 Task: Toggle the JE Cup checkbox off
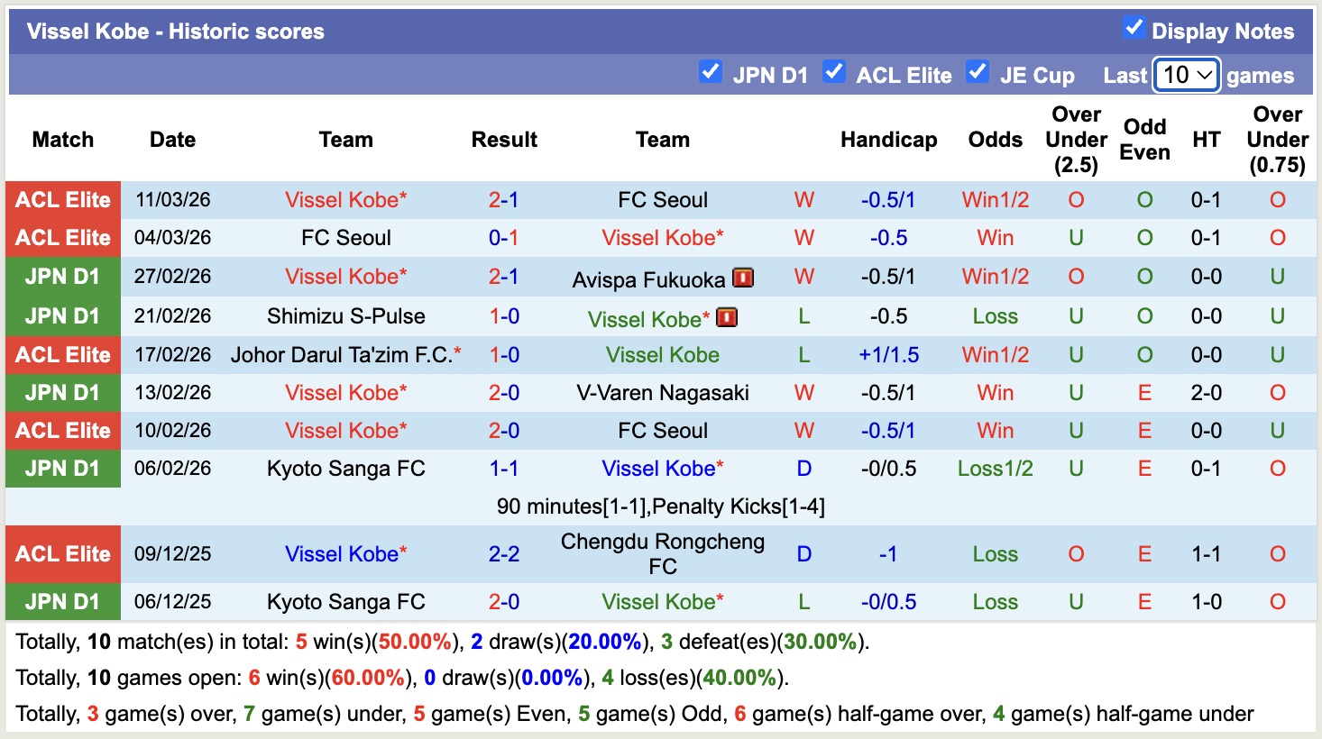coord(978,70)
